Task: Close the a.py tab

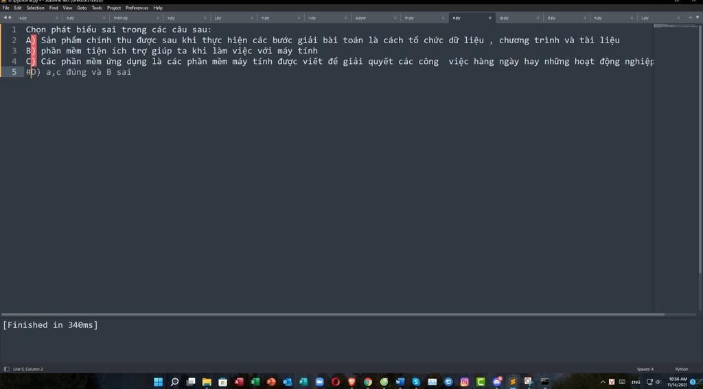Action: point(57,18)
